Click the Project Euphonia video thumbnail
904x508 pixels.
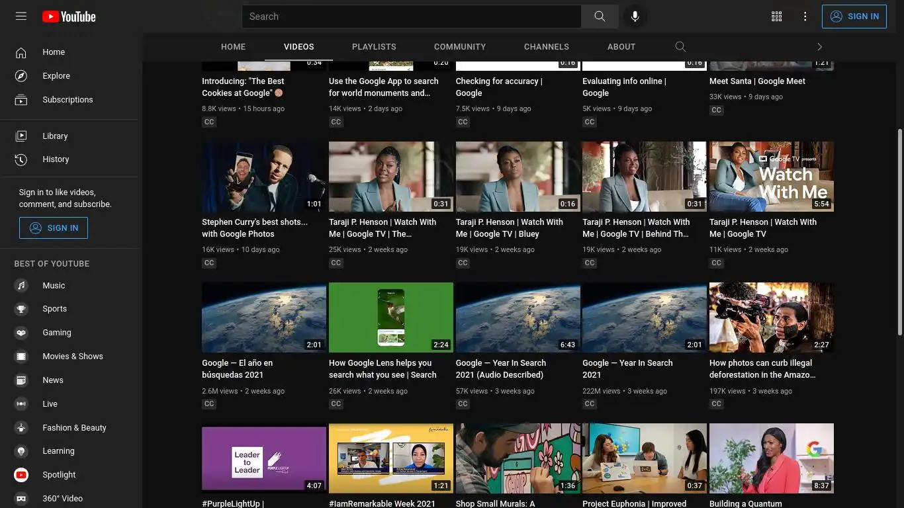pos(645,458)
